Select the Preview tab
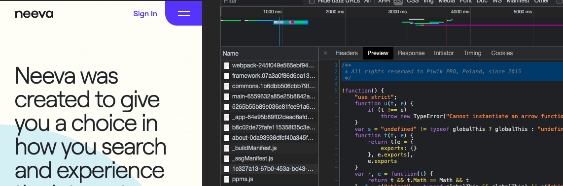 (378, 53)
